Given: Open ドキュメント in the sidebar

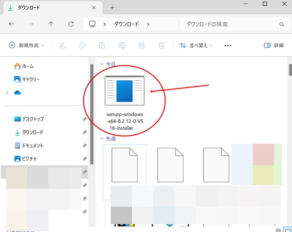Looking at the screenshot, I should tap(29, 145).
